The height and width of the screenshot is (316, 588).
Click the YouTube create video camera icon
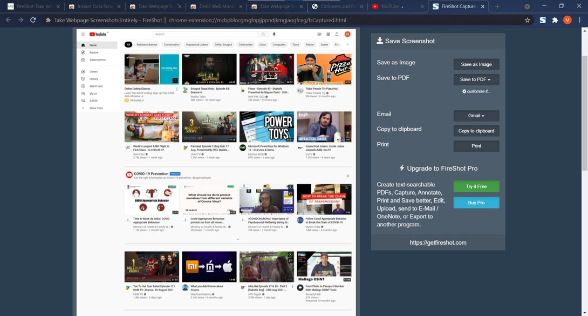319,34
